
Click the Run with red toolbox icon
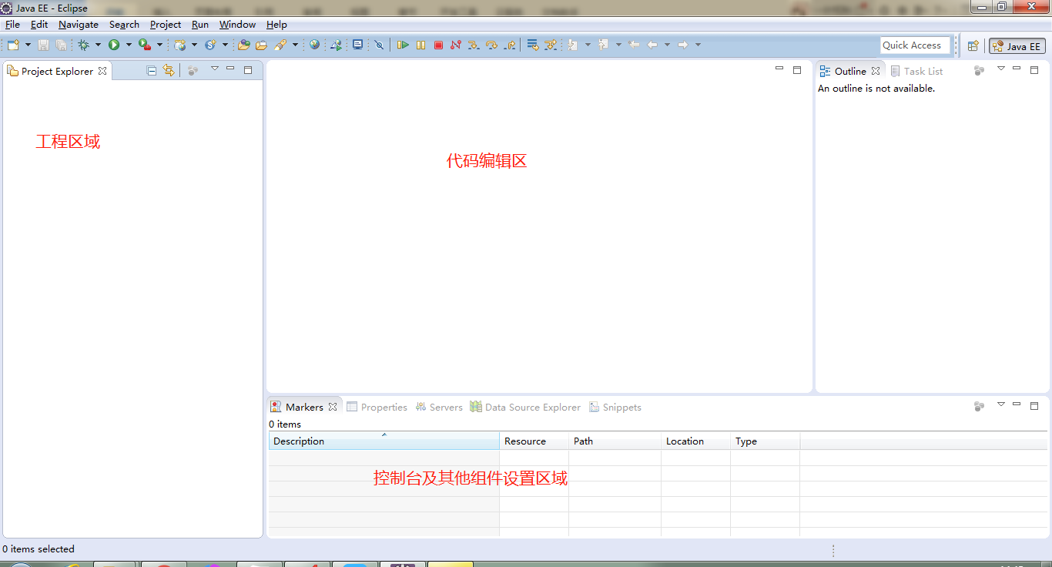144,45
